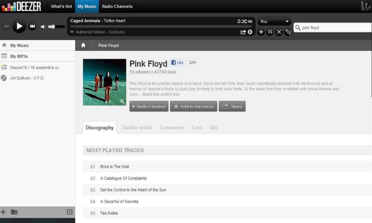Toggle repeat mode in player

coord(239,21)
